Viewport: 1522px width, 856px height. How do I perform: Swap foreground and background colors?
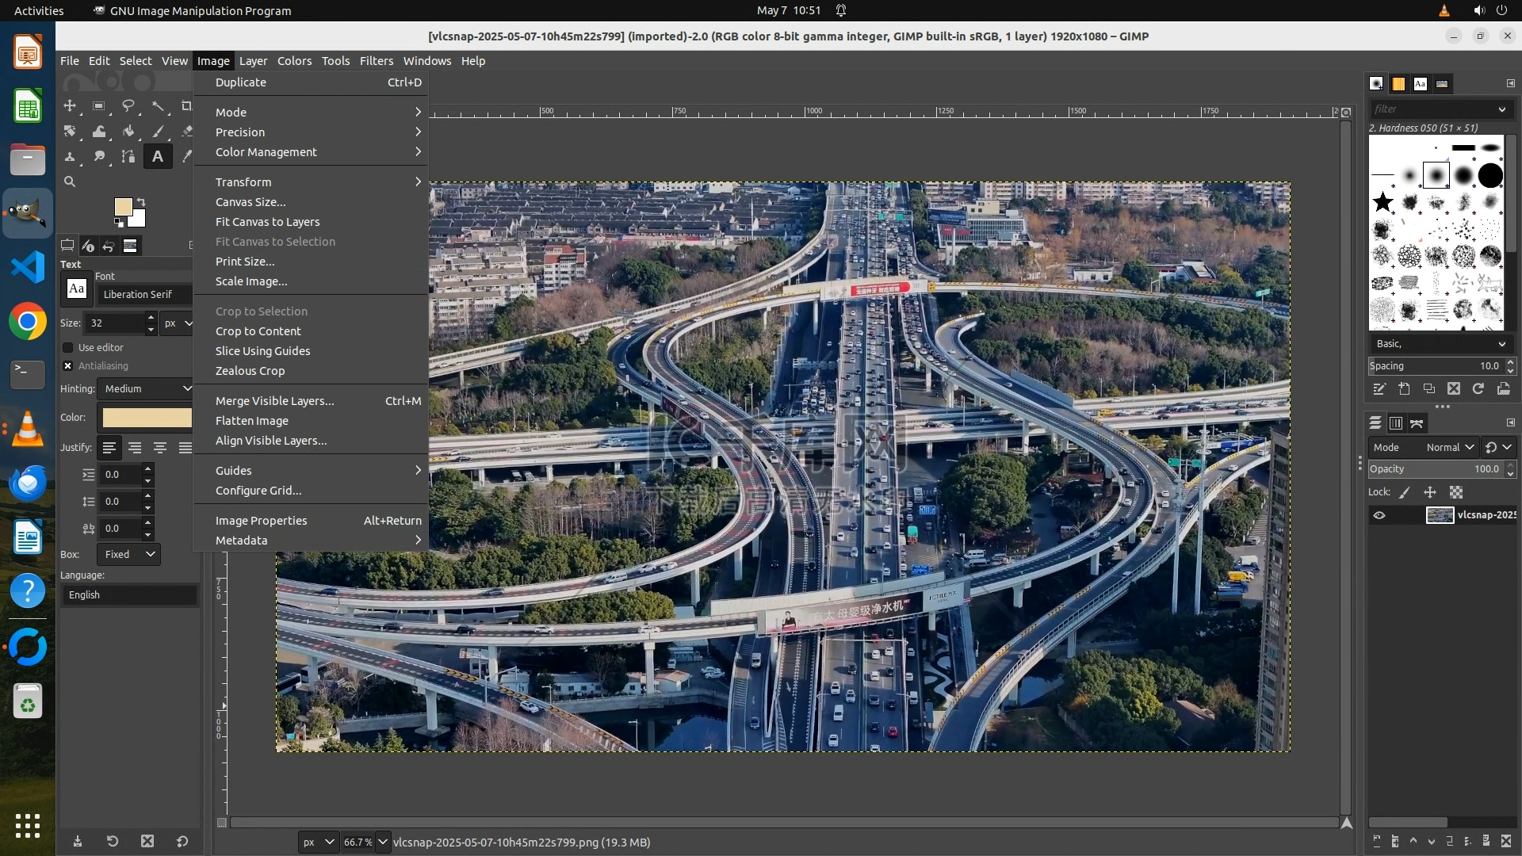(x=141, y=201)
